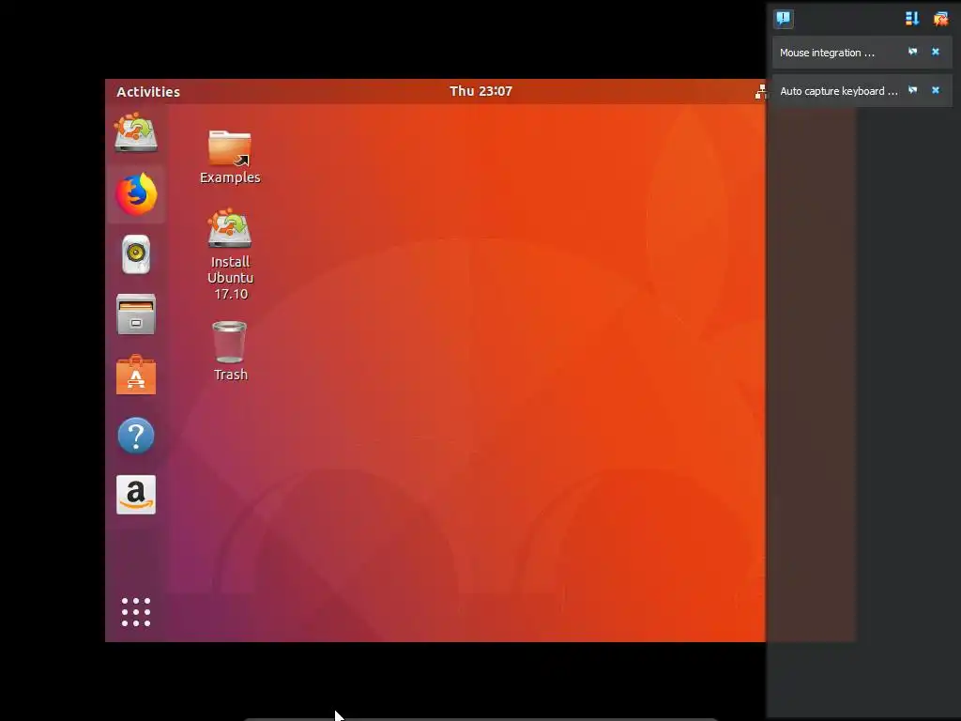This screenshot has width=961, height=721.
Task: Open Rhythmbox speaker icon in dock
Action: [x=136, y=254]
